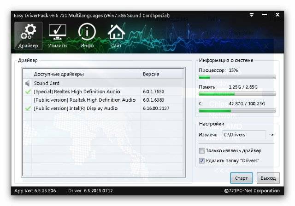Click the 42.87G / 100.23G disk value
295x206 pixels.
[247, 104]
